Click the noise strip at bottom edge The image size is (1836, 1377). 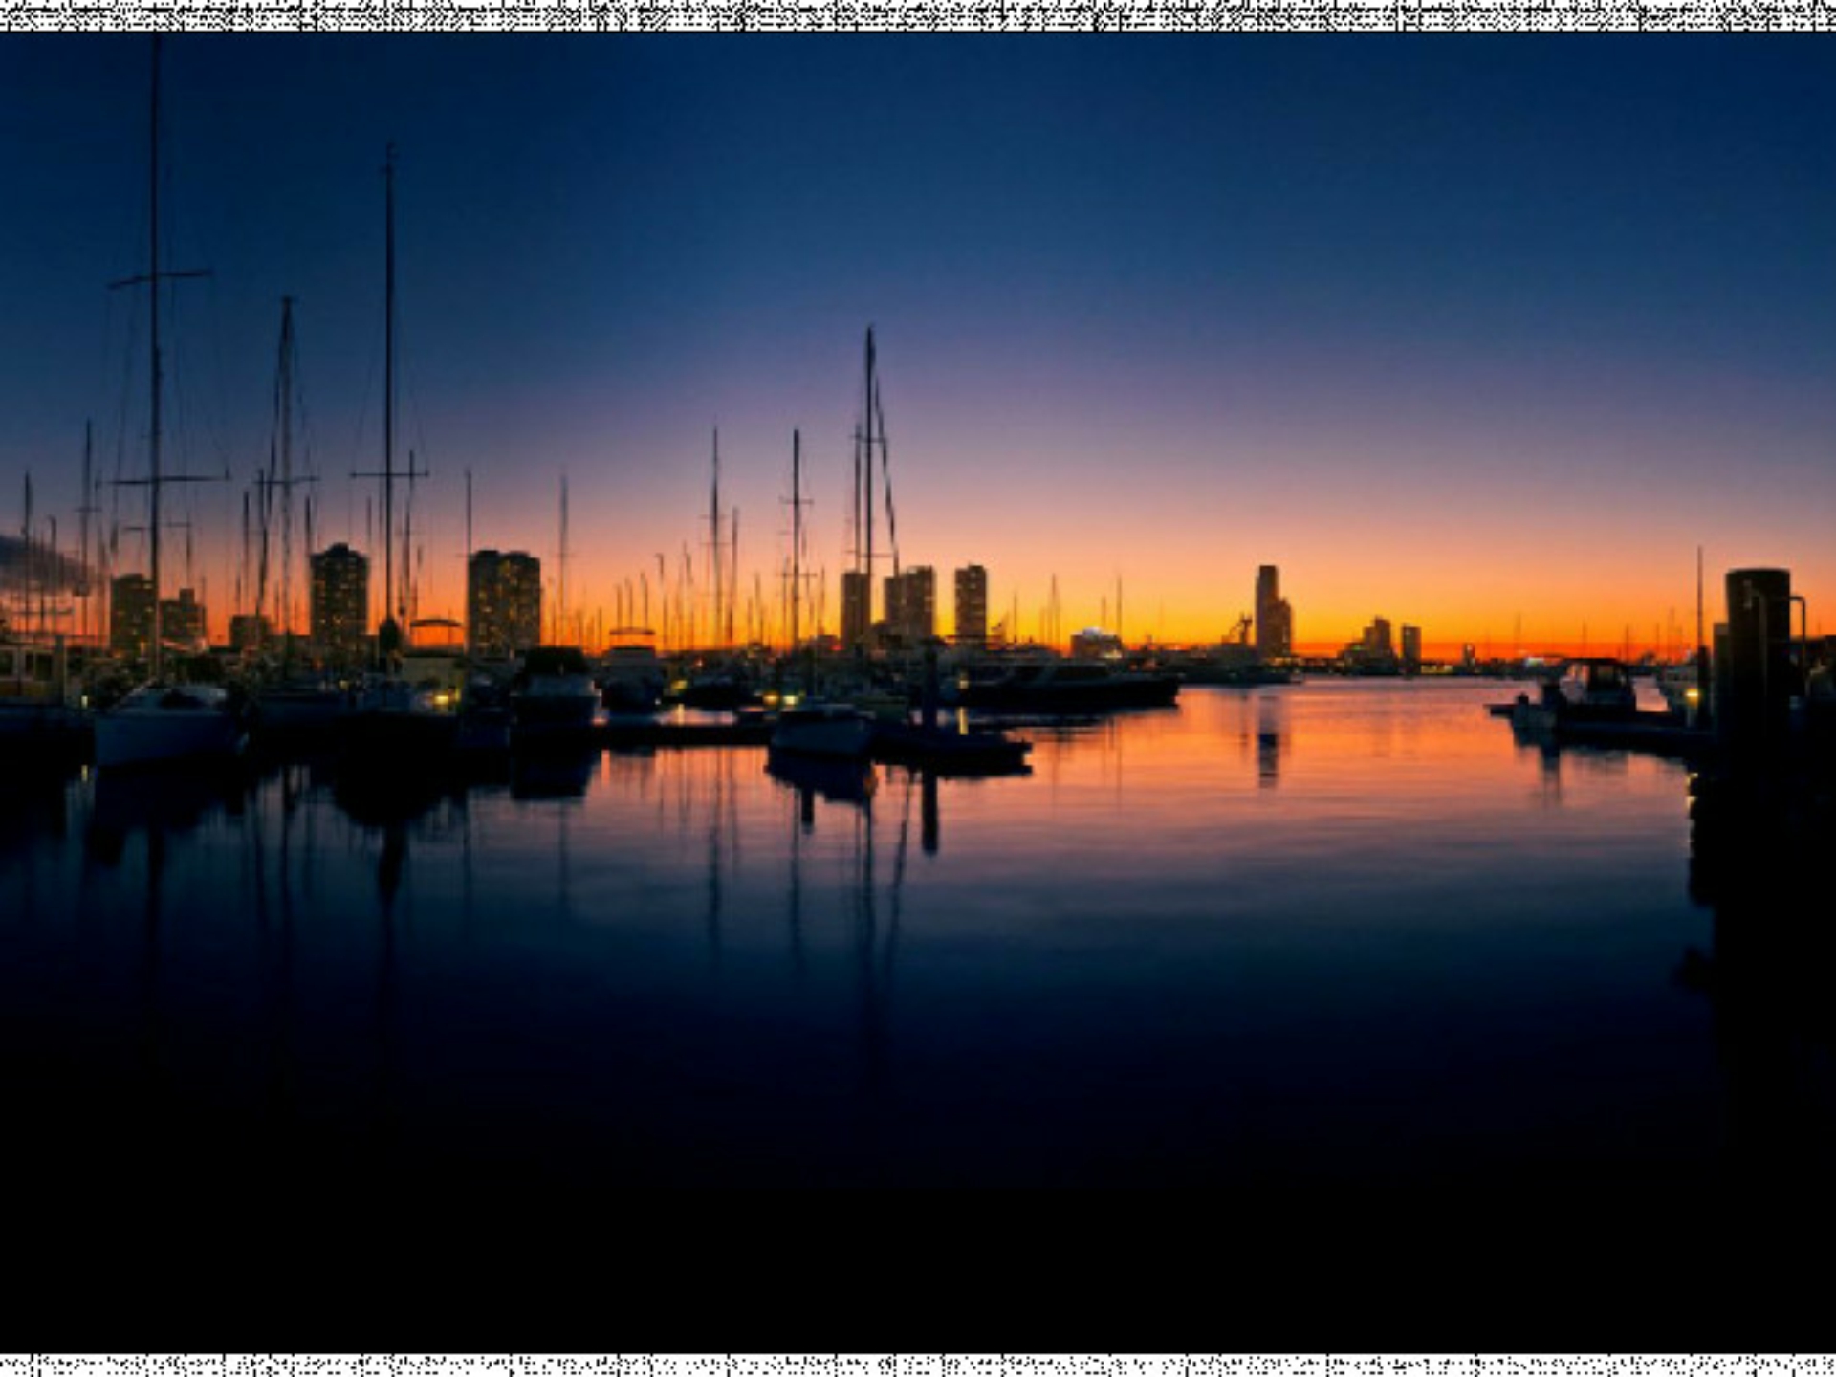click(918, 1366)
